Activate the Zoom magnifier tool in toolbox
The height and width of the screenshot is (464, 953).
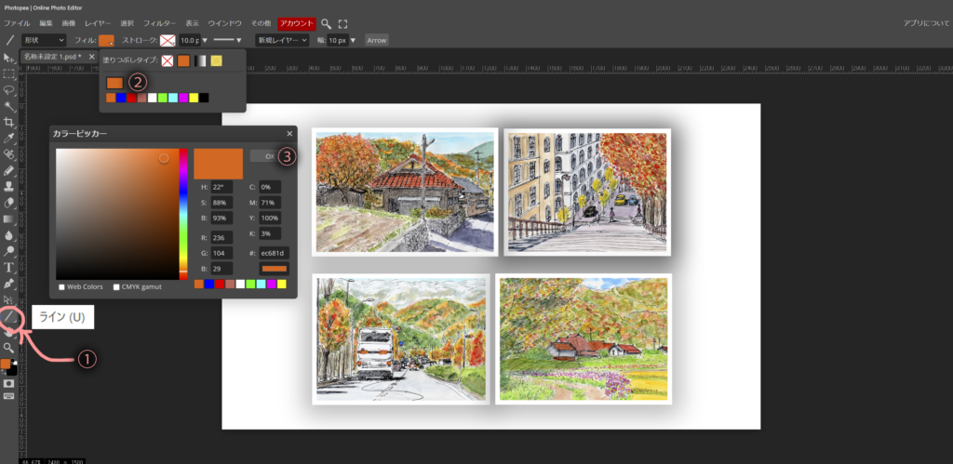[9, 348]
